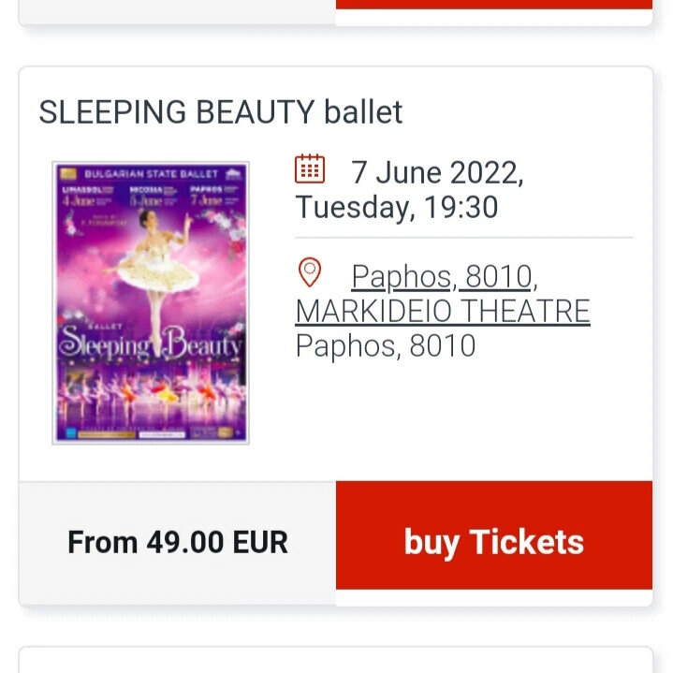Click the partial red button of the previous event
This screenshot has width=673, height=673.
(x=494, y=5)
